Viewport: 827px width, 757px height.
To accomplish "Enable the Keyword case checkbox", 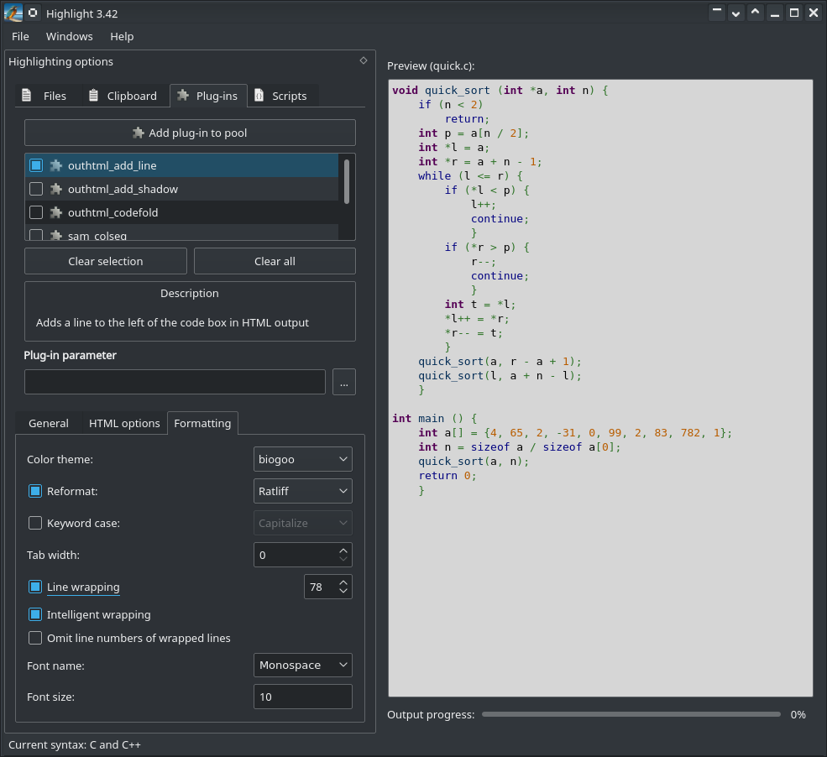I will point(34,523).
